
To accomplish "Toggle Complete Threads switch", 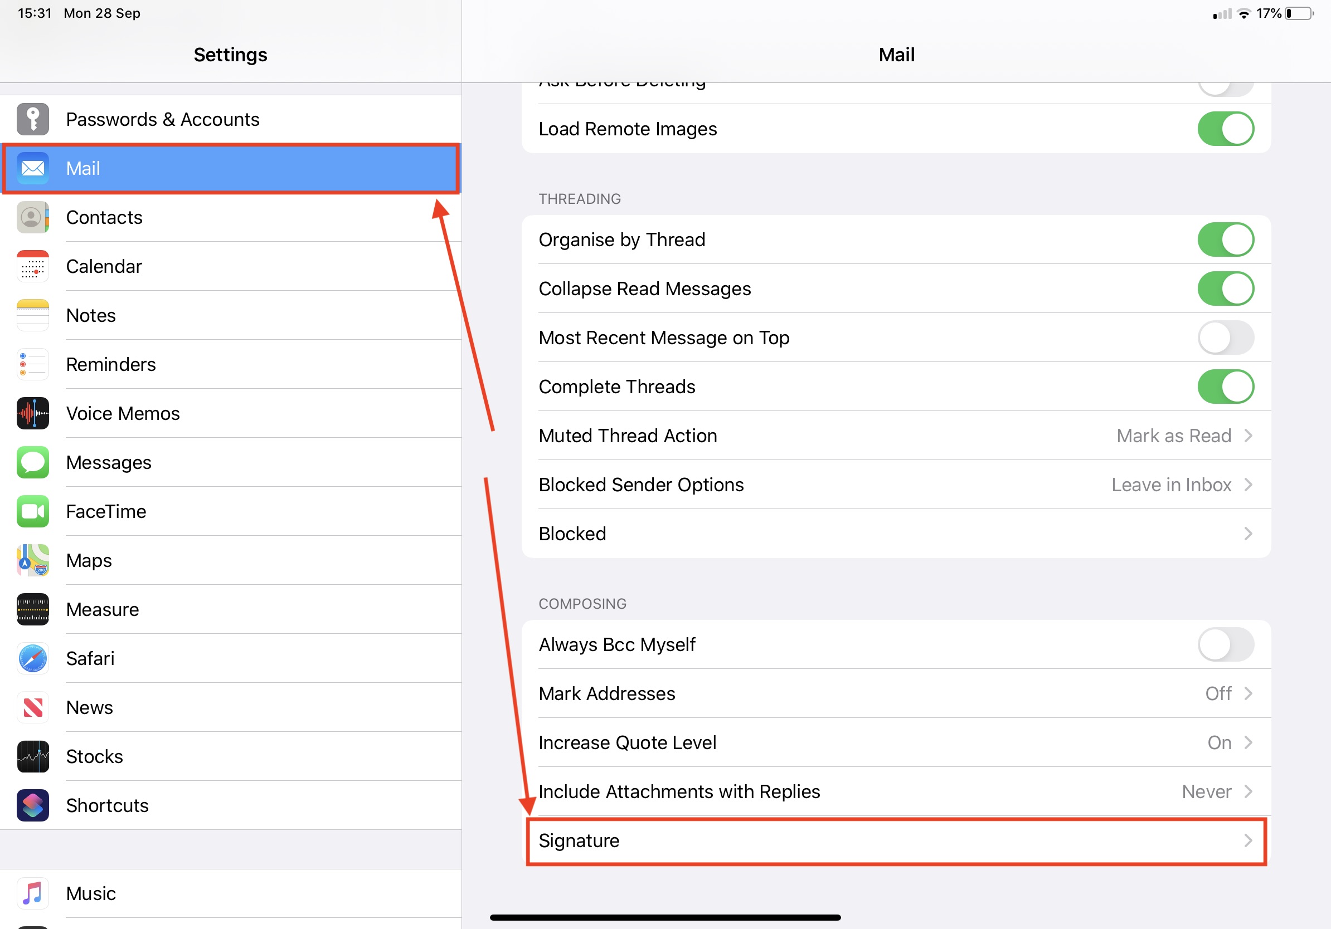I will coord(1226,387).
